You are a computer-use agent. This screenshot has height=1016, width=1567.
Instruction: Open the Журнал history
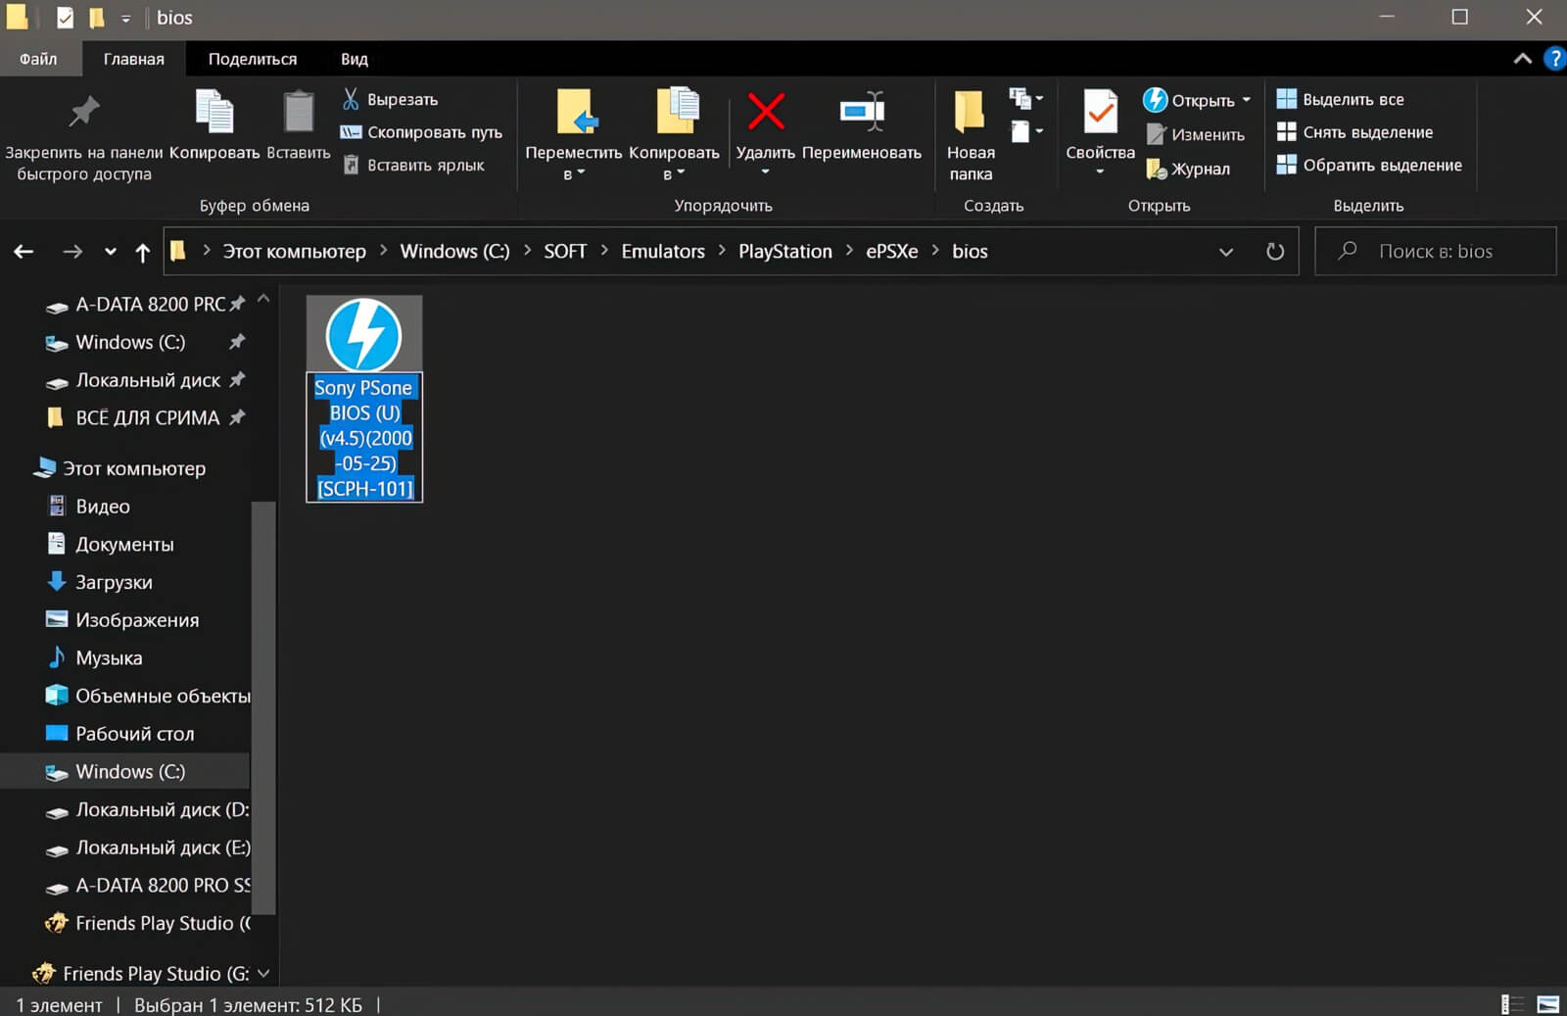click(x=1187, y=169)
